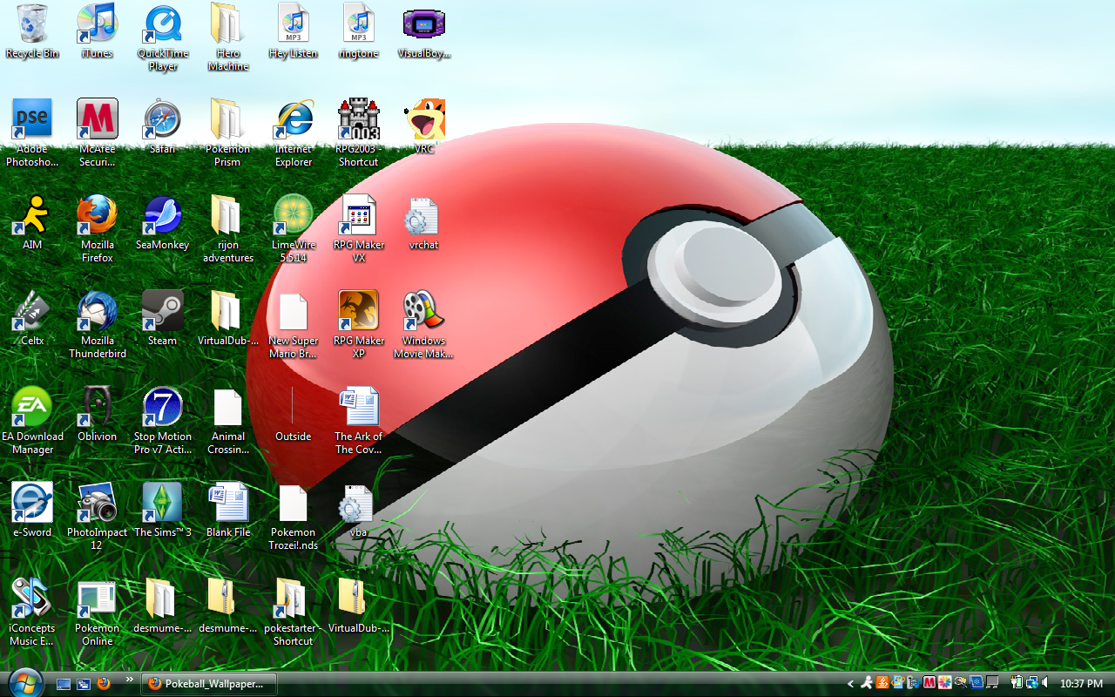Select the Mozilla Firefox desktop shortcut
The width and height of the screenshot is (1115, 697).
pos(97,229)
